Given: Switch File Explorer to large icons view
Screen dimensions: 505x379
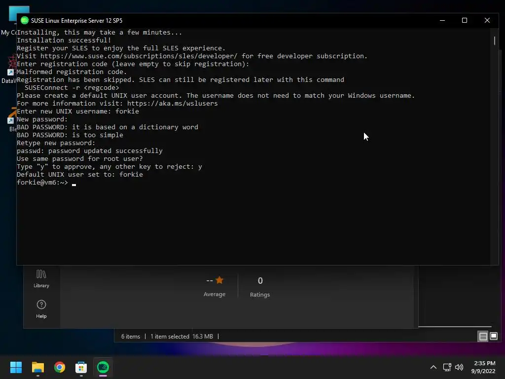Looking at the screenshot, I should pos(493,337).
